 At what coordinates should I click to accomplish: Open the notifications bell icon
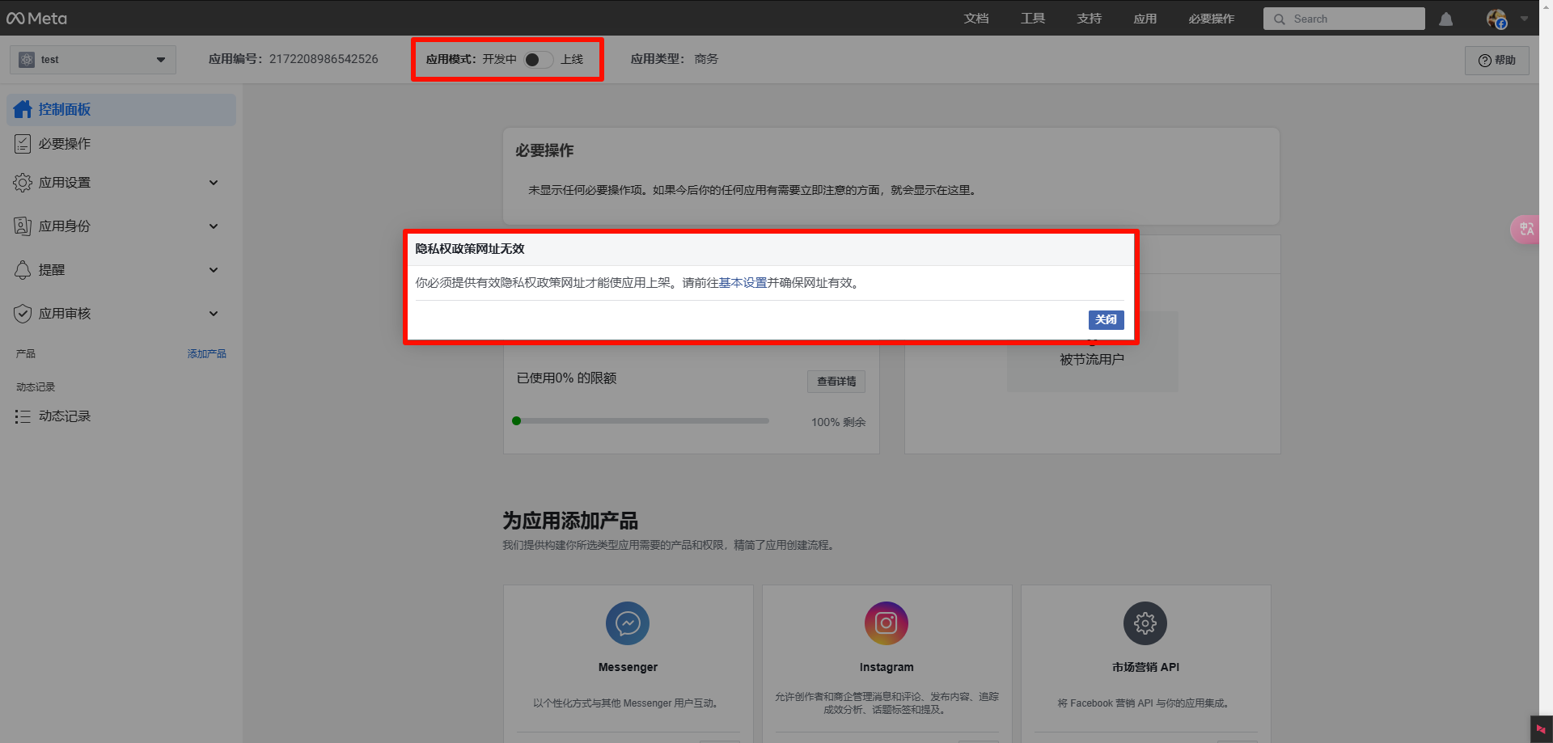pos(1445,19)
